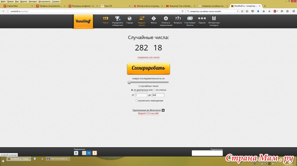Open the Журнал menu
This screenshot has width=297, height=166.
(x=24, y=1)
